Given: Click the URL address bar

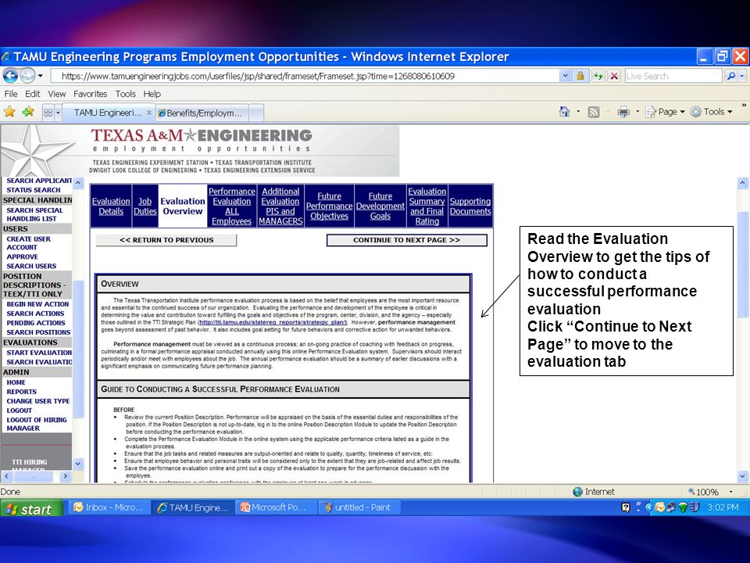Looking at the screenshot, I should 304,76.
